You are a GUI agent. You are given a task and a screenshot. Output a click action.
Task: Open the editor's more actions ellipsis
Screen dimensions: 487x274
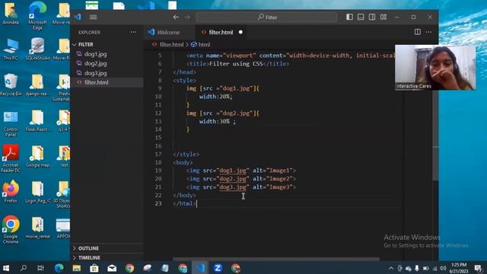(x=428, y=32)
